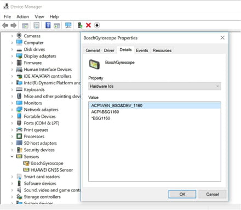Image resolution: width=241 pixels, height=210 pixels.
Task: Click the BoschGyroscope name label in dialog
Action: point(120,63)
